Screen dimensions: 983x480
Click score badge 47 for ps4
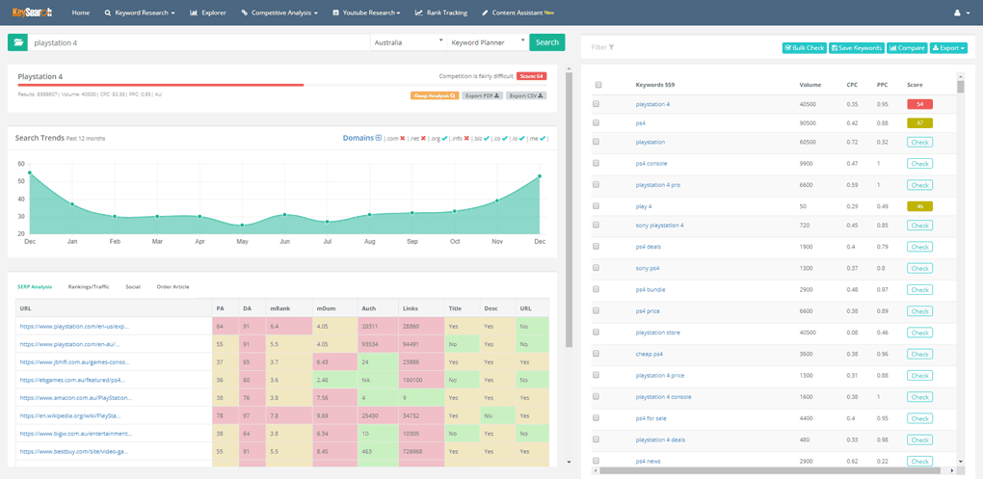919,123
